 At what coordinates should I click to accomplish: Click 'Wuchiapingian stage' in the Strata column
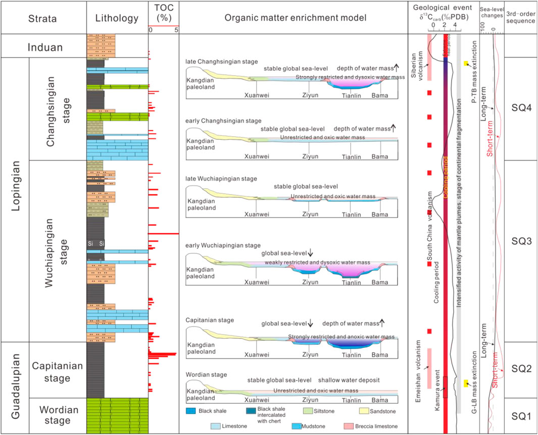point(56,253)
